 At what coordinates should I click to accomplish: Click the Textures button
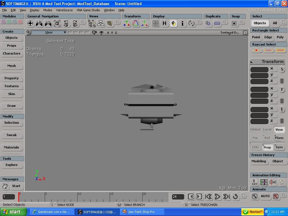pyautogui.click(x=12, y=86)
